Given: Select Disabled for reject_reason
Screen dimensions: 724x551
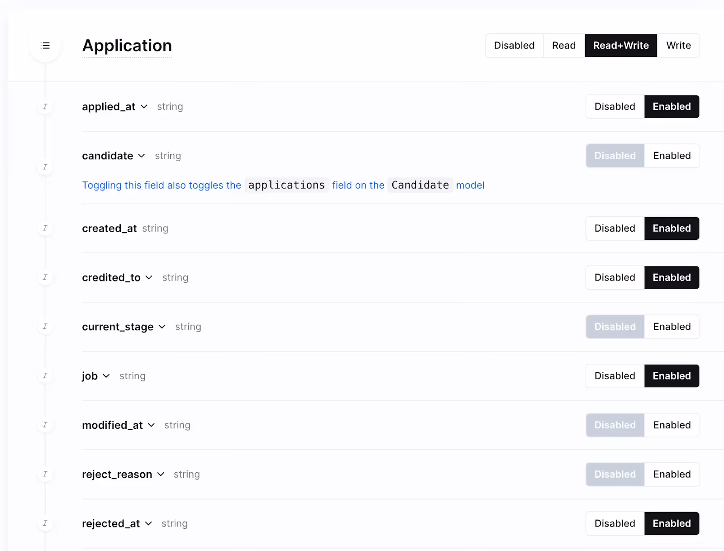Looking at the screenshot, I should click(x=615, y=475).
